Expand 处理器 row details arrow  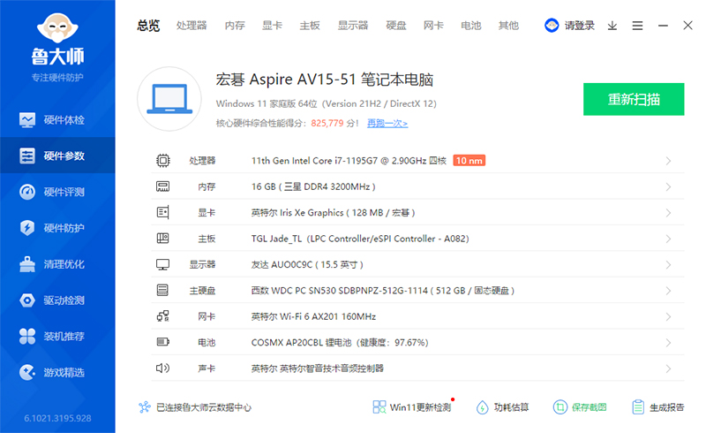point(668,161)
